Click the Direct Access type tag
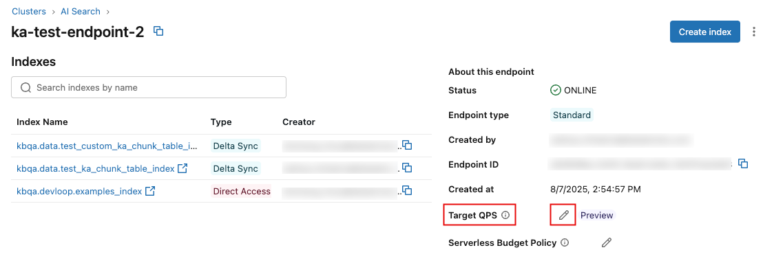The height and width of the screenshot is (261, 763). pos(241,191)
